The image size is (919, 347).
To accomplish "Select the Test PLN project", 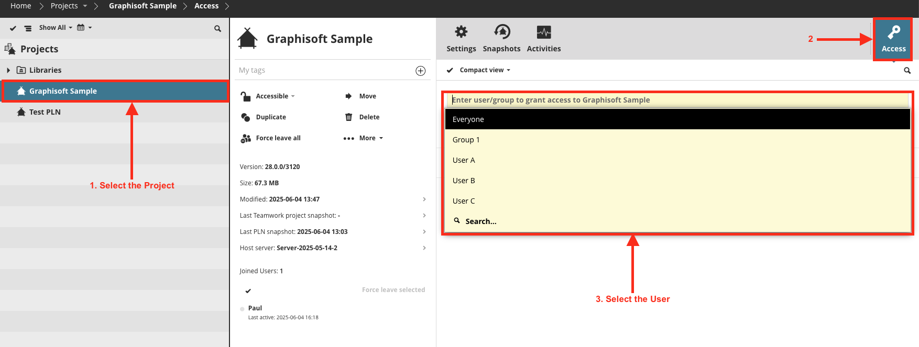I will (114, 112).
